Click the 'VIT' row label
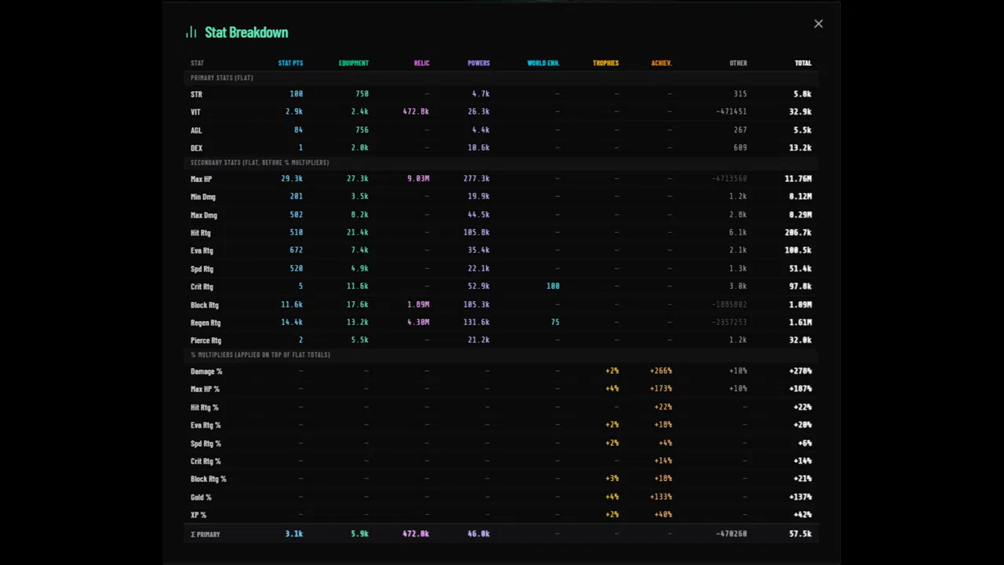The width and height of the screenshot is (1004, 565). point(195,112)
